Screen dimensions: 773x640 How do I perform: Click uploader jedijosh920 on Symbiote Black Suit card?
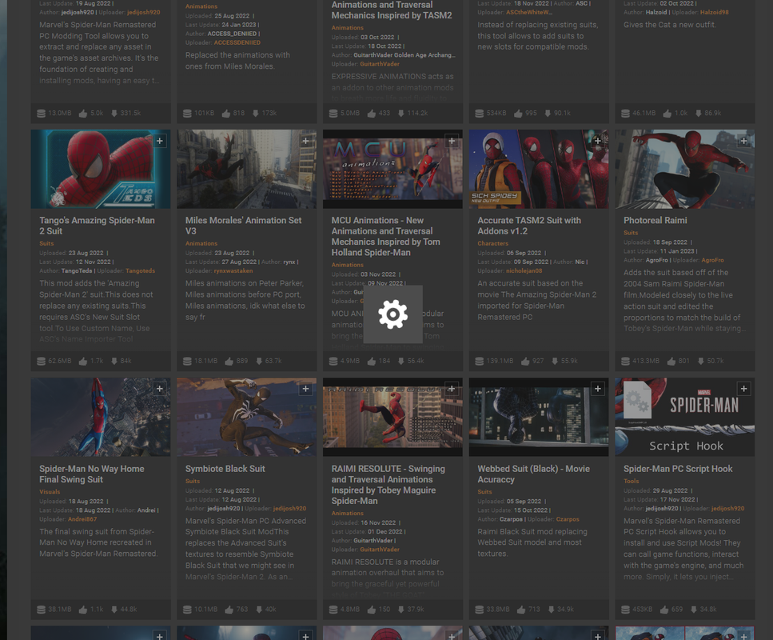289,508
